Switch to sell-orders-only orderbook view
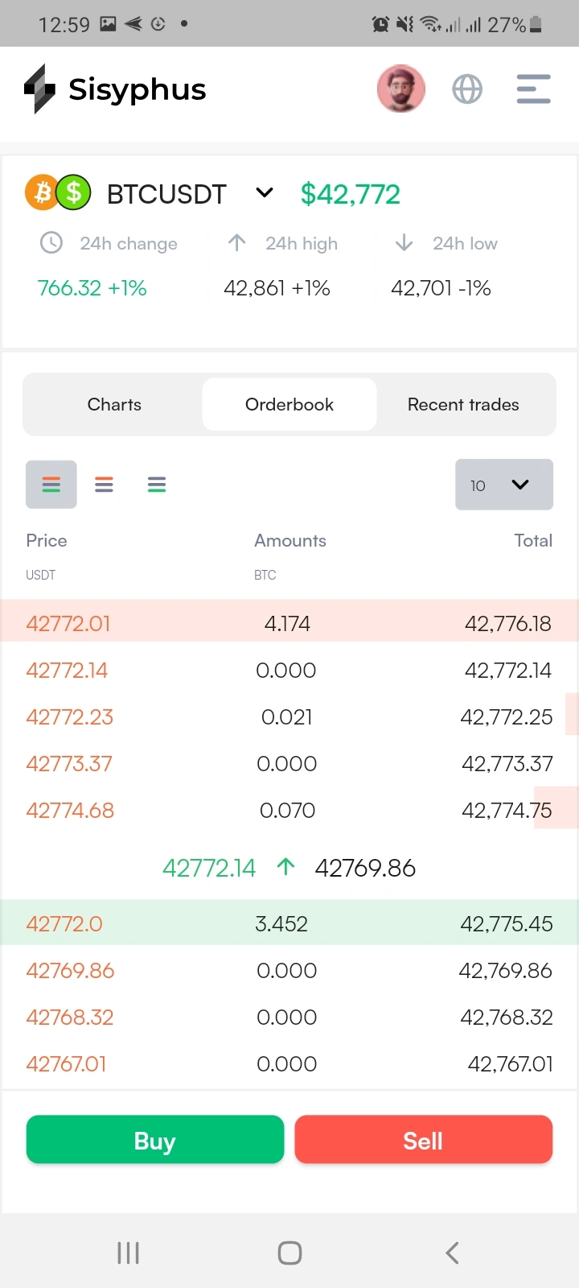The image size is (579, 1288). [104, 485]
